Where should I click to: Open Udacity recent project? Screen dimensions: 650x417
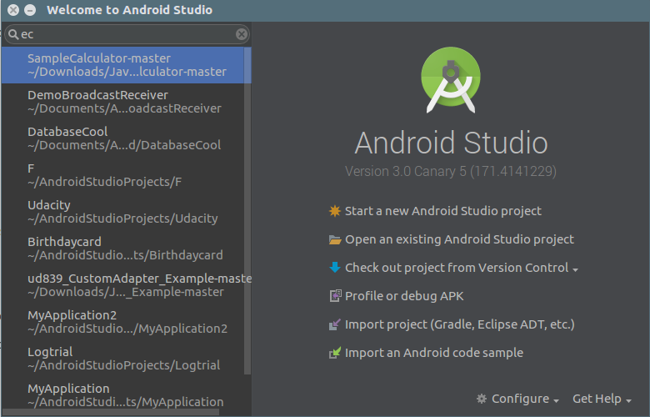123,212
